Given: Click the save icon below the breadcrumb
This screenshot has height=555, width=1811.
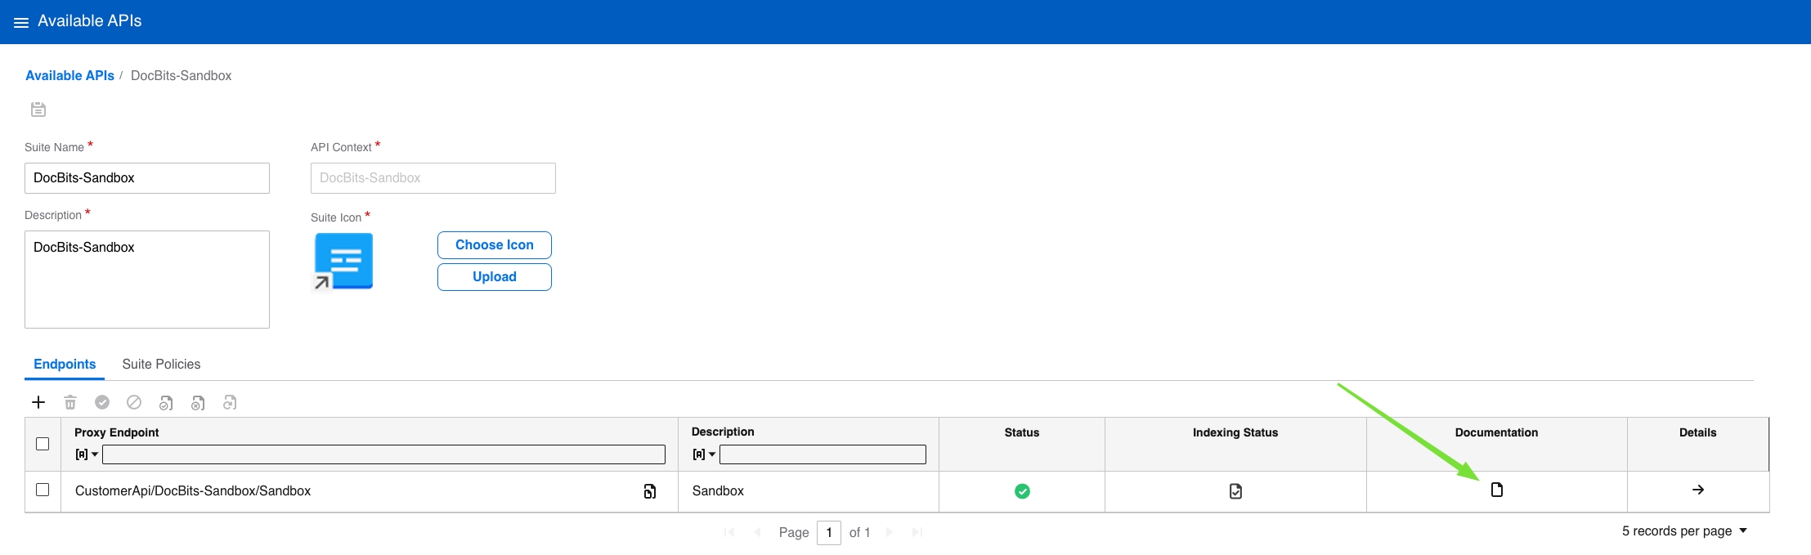Looking at the screenshot, I should tap(38, 110).
